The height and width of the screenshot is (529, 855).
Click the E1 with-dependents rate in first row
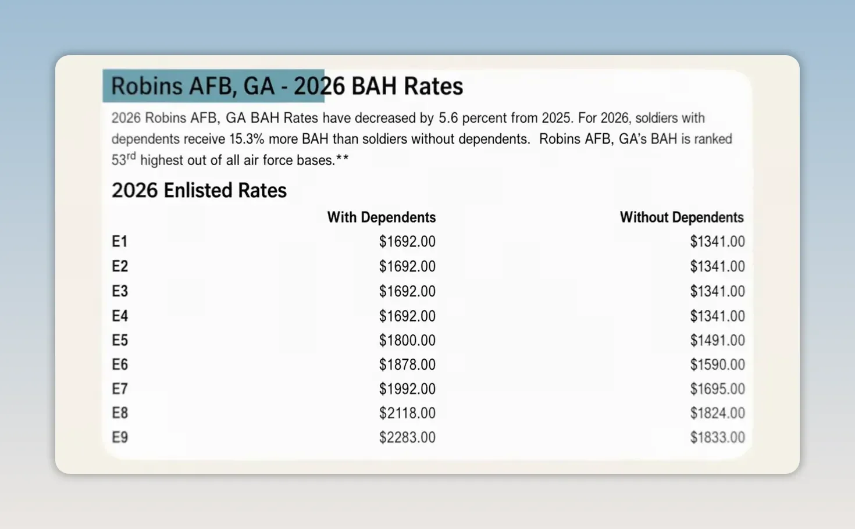click(407, 242)
